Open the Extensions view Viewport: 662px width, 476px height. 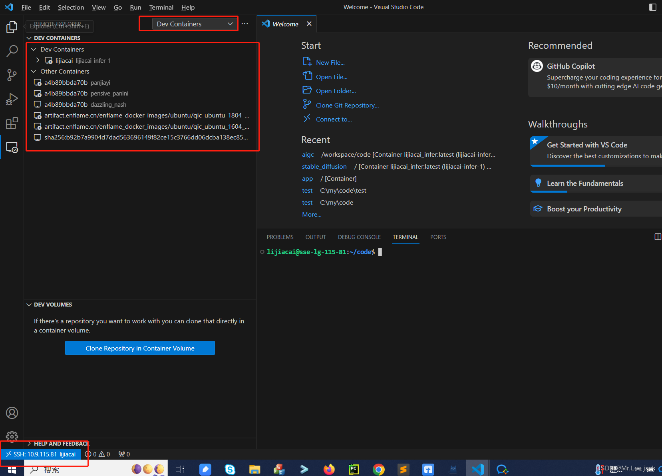tap(12, 123)
